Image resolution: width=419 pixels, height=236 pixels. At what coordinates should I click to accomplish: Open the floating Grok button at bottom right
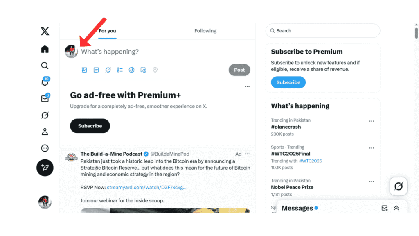coord(398,186)
